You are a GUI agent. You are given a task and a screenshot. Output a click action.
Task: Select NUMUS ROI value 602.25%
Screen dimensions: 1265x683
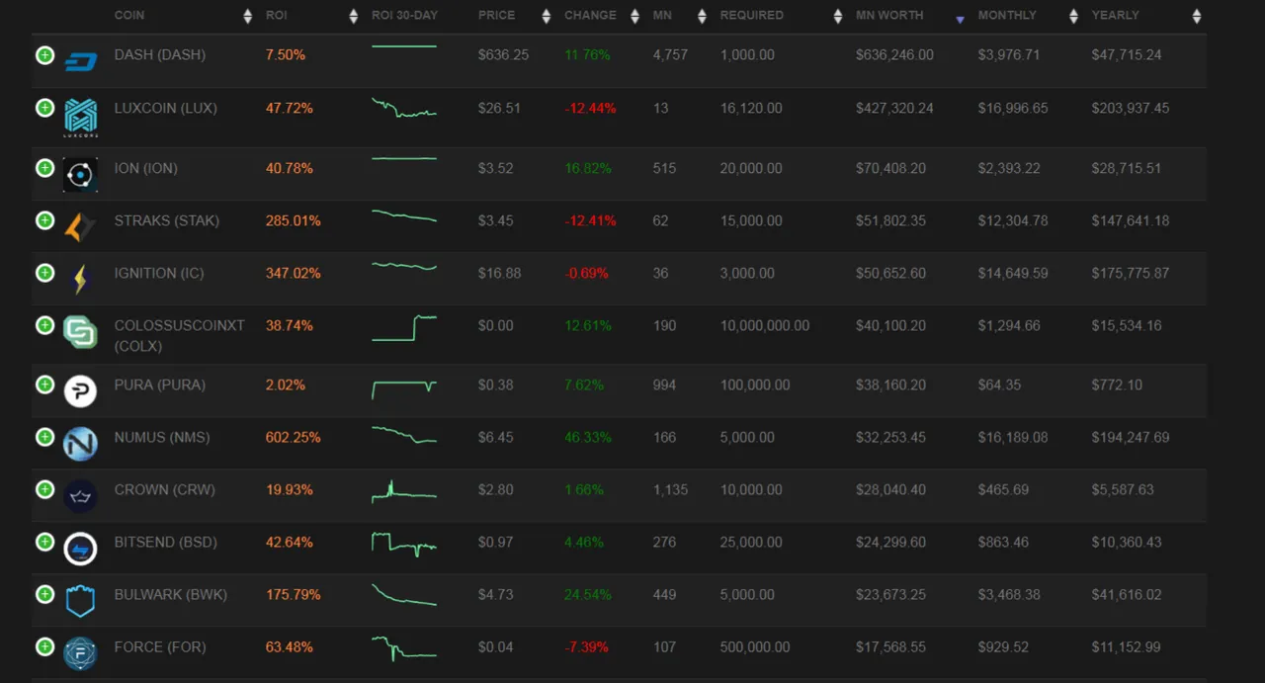coord(294,437)
